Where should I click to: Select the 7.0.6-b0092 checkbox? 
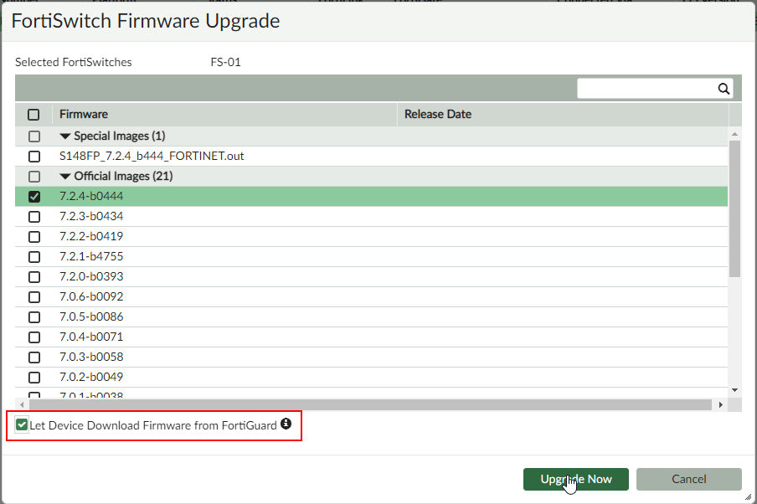(33, 297)
